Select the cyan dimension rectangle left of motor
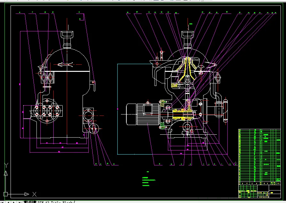This screenshot has height=203, width=286. pyautogui.click(x=135, y=109)
